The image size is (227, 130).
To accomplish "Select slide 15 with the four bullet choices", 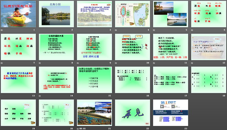I will (94, 80).
